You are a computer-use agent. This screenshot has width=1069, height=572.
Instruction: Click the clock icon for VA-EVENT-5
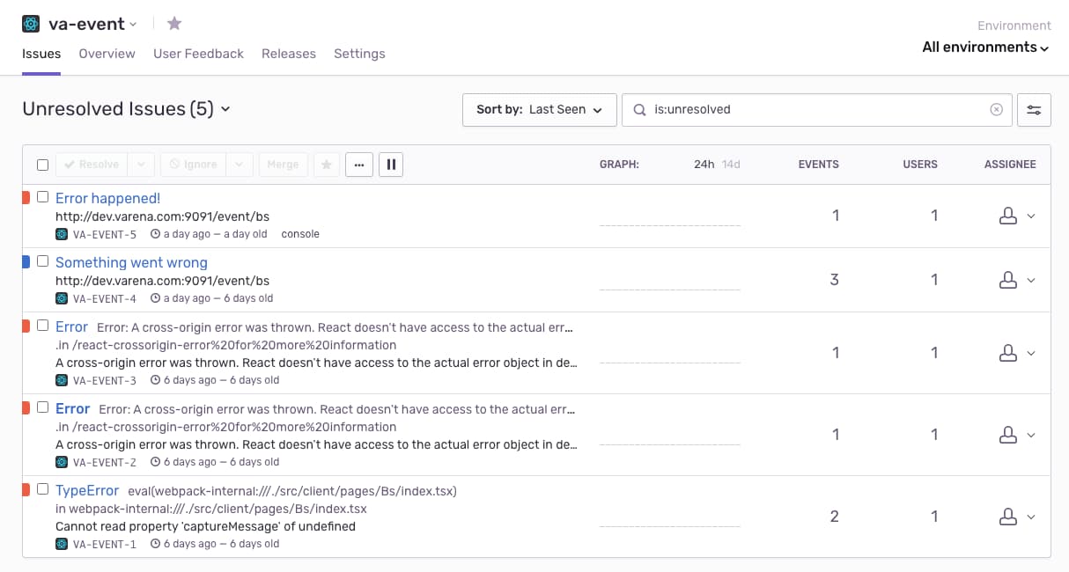[x=155, y=234]
